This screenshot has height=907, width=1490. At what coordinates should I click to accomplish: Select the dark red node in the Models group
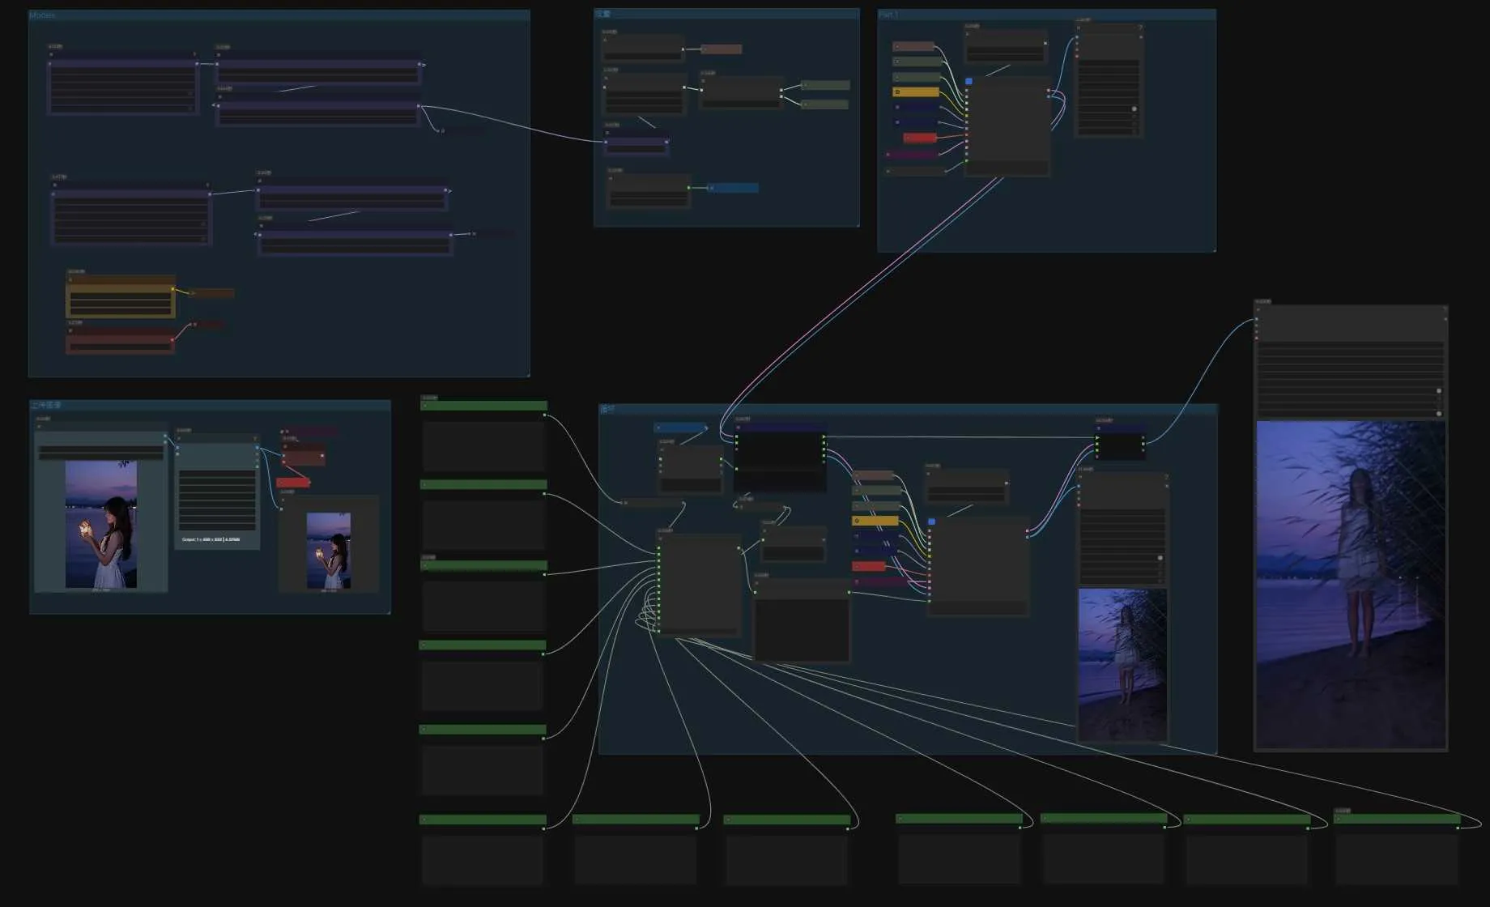coord(120,342)
